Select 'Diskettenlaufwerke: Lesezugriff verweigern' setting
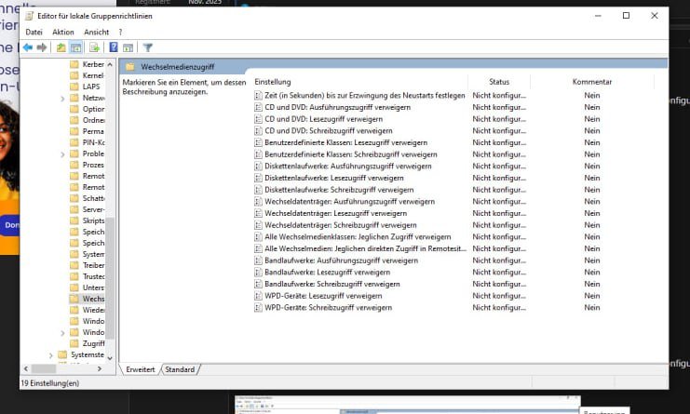 334,178
